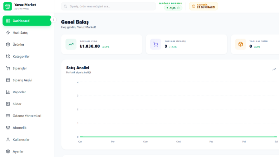Click the Kullanıcılar label in sidebar
Screen dimensions: 279x157
[x=21, y=139]
